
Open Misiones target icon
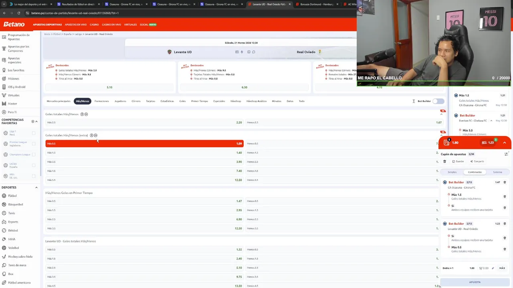pos(4,78)
